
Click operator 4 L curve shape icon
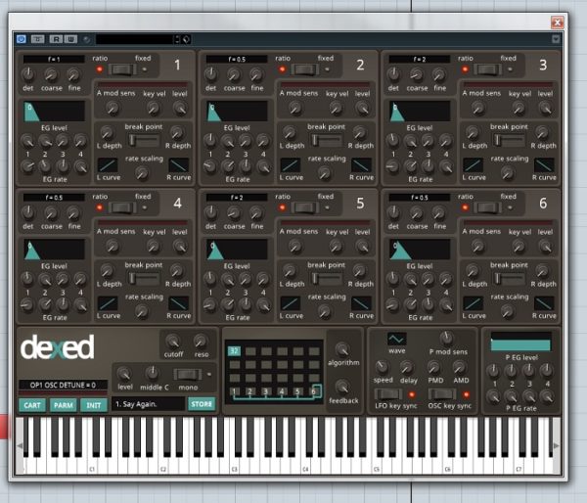tap(108, 303)
